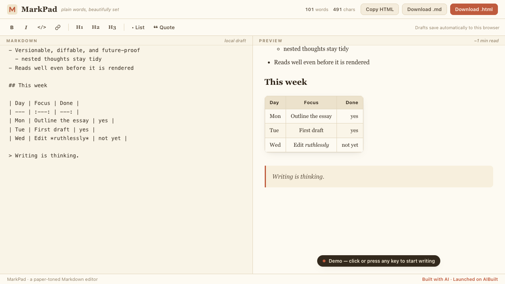
Task: Click the 'This week' heading in preview
Action: coord(286,82)
